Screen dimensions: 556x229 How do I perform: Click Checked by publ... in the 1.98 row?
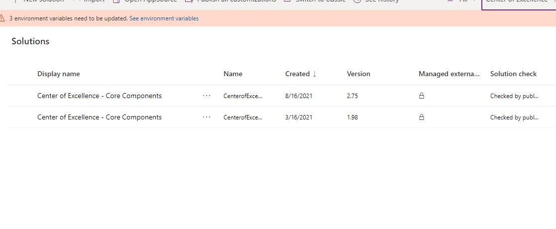[515, 117]
